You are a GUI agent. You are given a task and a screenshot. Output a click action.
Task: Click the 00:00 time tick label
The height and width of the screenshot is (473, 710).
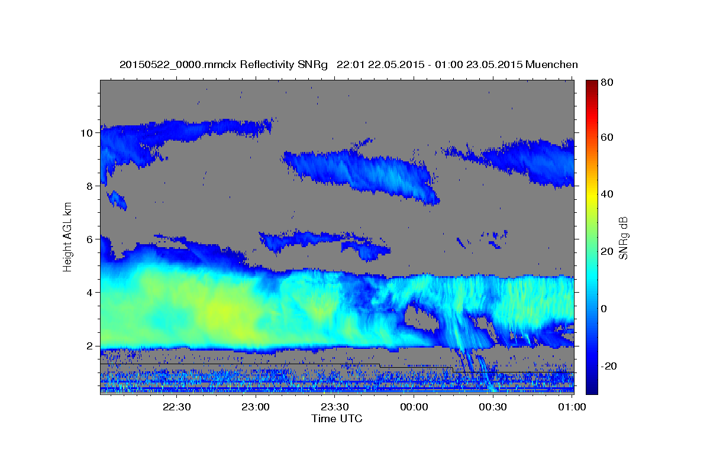click(414, 407)
